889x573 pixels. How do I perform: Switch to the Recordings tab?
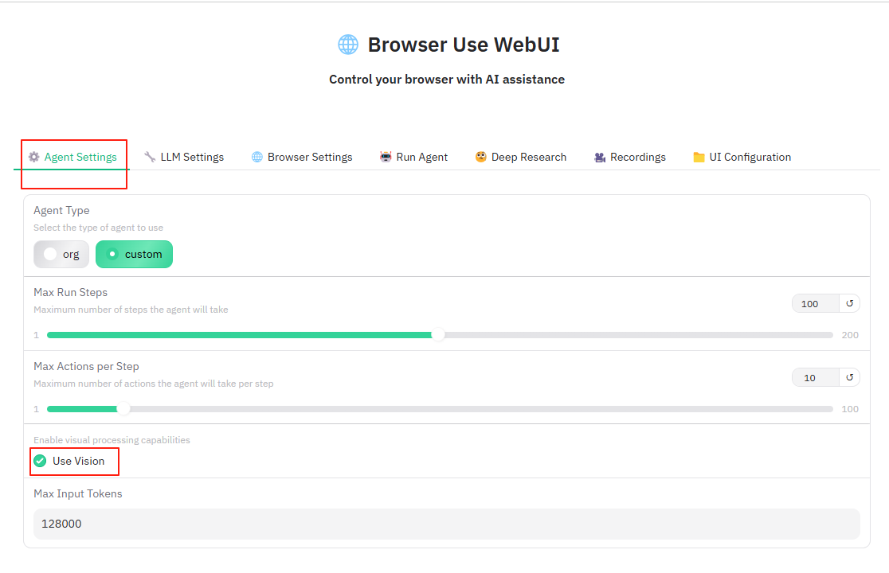point(637,156)
